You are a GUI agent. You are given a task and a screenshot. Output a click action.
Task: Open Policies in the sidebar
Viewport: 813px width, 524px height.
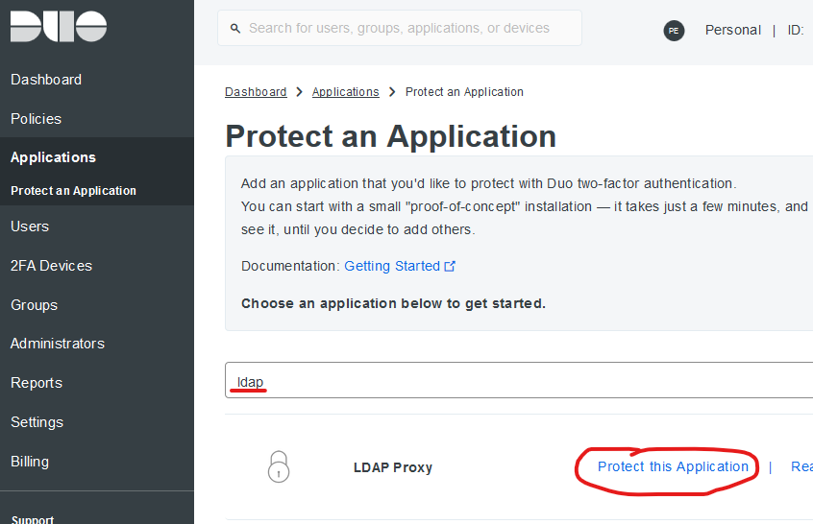click(36, 119)
